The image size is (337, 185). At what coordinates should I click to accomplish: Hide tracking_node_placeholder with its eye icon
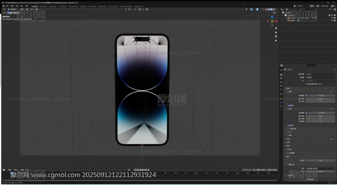[332, 18]
